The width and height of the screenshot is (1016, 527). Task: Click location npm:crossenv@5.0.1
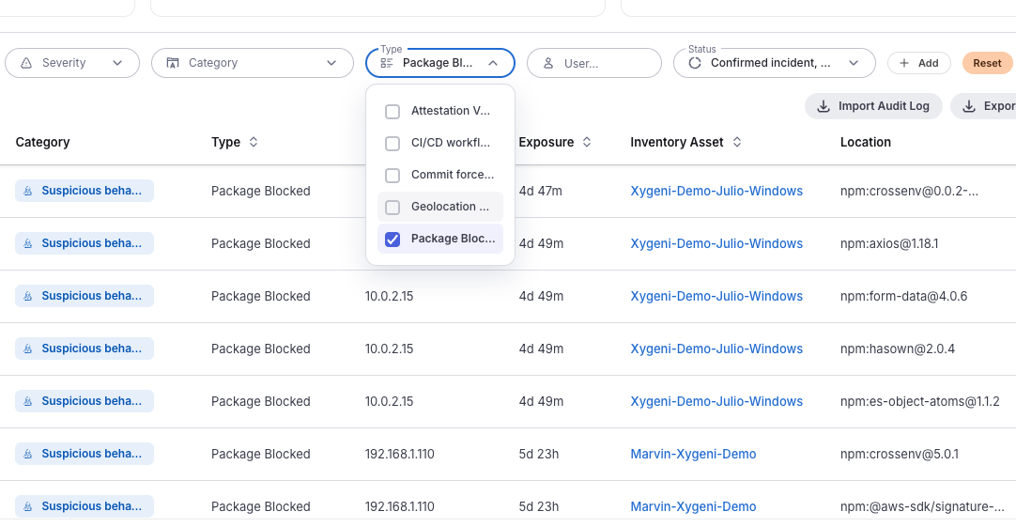pyautogui.click(x=900, y=454)
